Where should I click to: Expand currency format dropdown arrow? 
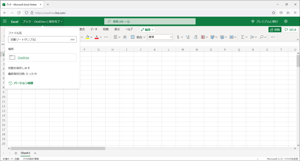[x=182, y=37]
